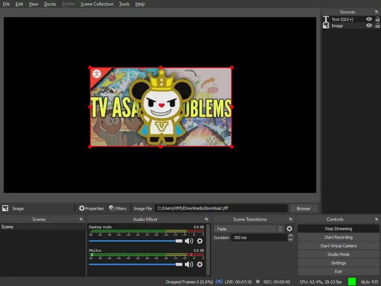
Task: Pop out the Audio Mixer dock
Action: tap(206, 219)
